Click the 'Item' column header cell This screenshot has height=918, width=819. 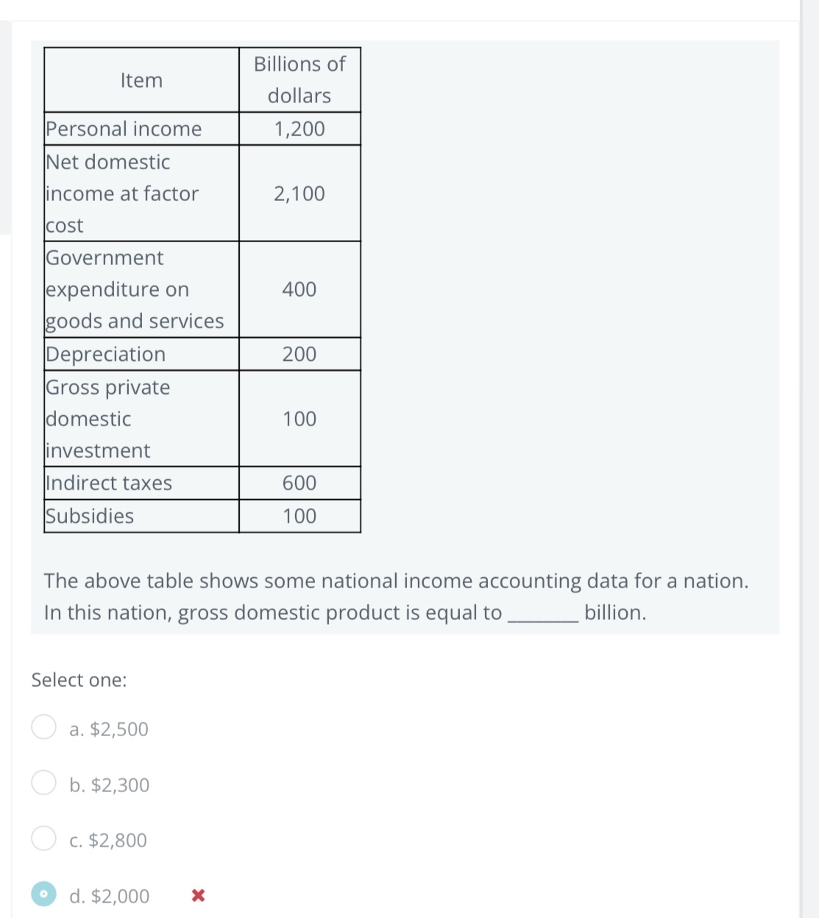(141, 80)
